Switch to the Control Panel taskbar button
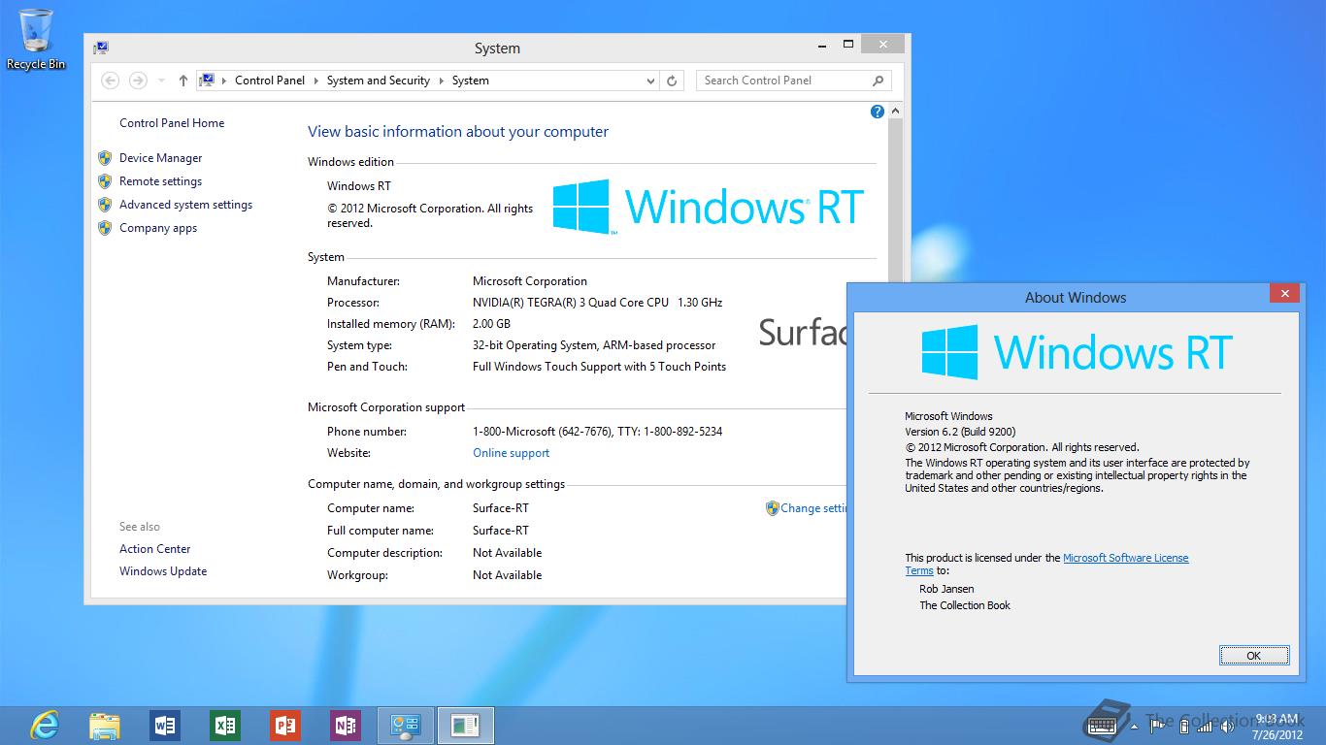 (405, 726)
